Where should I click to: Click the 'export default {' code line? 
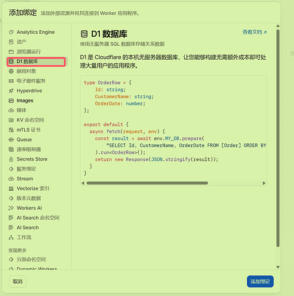(x=106, y=124)
